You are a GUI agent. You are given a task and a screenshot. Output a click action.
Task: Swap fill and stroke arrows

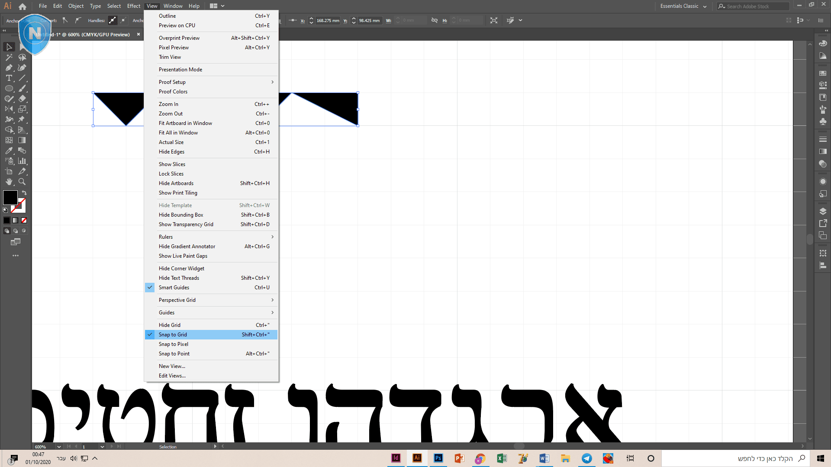(24, 193)
